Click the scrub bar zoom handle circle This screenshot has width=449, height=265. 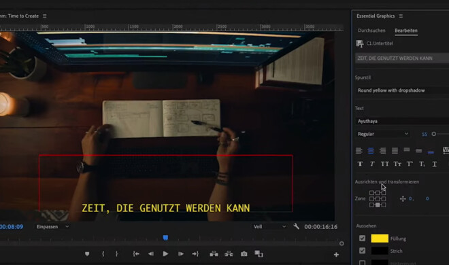click(x=342, y=243)
